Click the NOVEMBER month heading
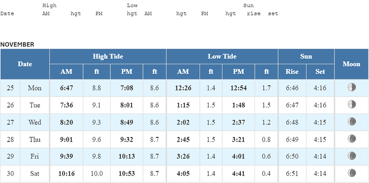 [x=17, y=44]
